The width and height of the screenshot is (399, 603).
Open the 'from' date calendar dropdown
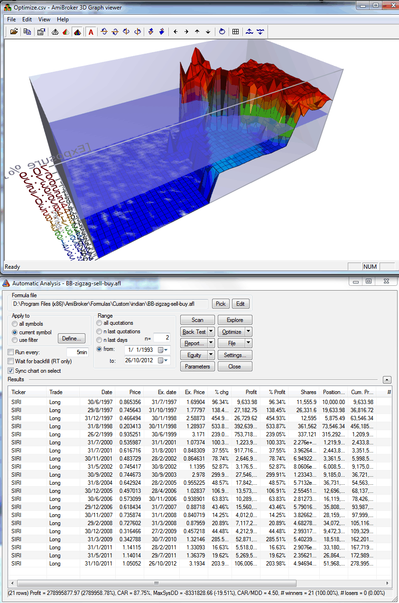pos(163,350)
